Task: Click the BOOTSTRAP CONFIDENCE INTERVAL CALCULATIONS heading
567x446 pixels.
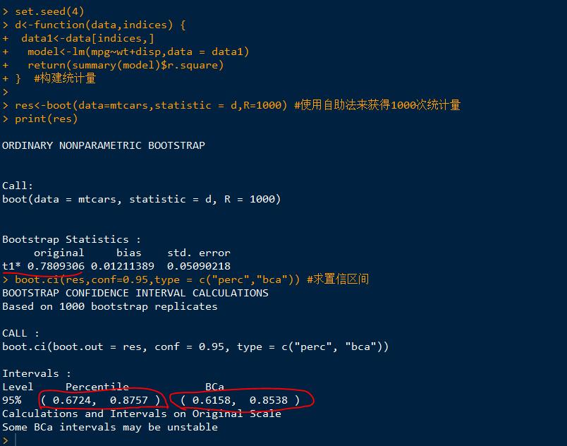Action: (135, 293)
